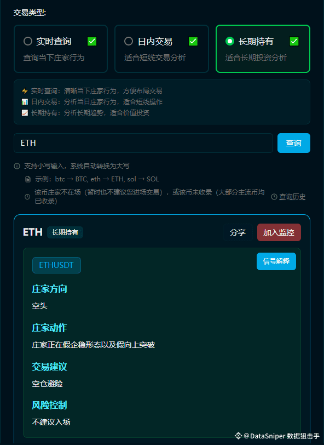324x445 pixels.
Task: Click the trend chart 长期持有 icon
Action: [x=25, y=113]
